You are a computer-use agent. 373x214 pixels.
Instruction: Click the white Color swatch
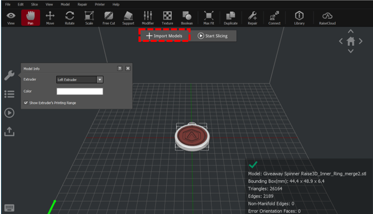pyautogui.click(x=79, y=91)
